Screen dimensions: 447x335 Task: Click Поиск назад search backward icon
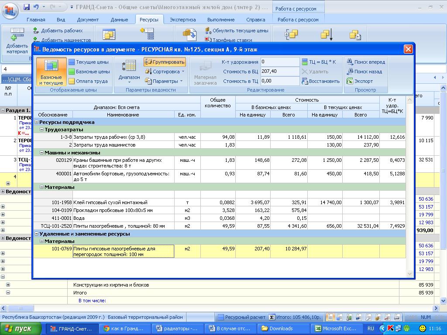click(350, 72)
